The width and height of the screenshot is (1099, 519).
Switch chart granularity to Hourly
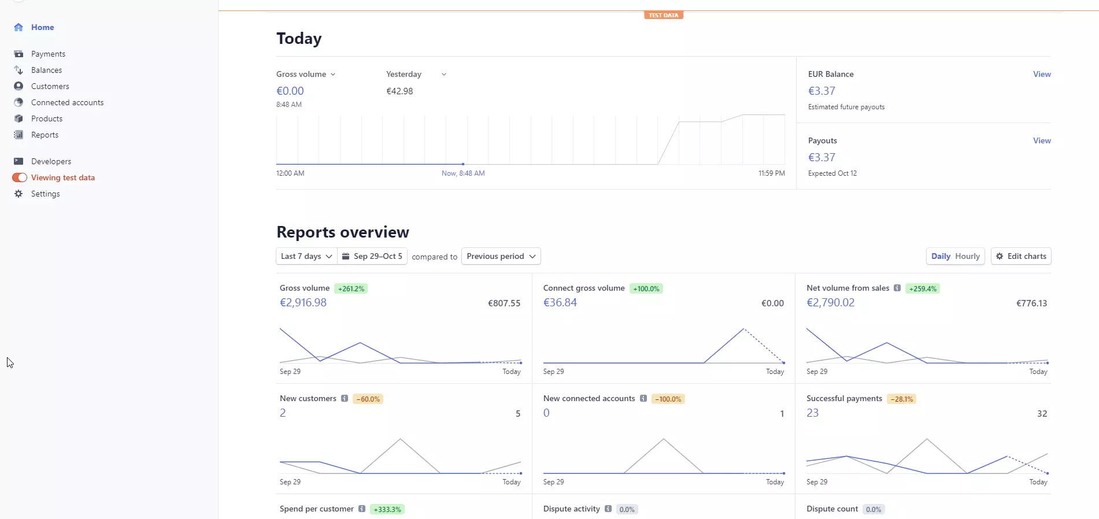967,256
